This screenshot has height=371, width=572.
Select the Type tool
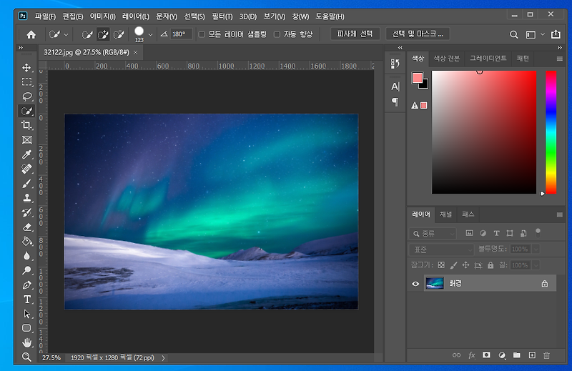[26, 300]
